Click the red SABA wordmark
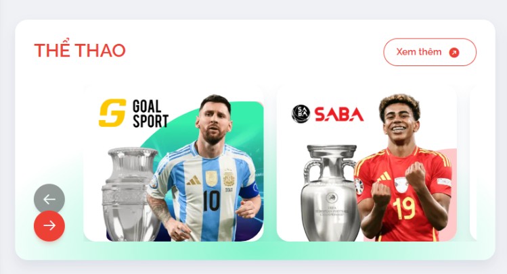The height and width of the screenshot is (274, 507). click(x=339, y=115)
